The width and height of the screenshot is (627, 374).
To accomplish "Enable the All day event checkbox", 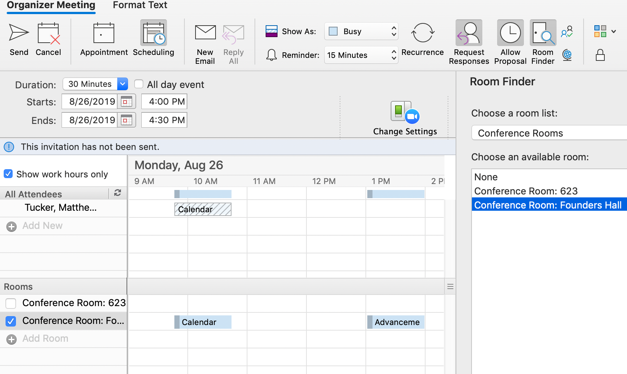I will 139,84.
